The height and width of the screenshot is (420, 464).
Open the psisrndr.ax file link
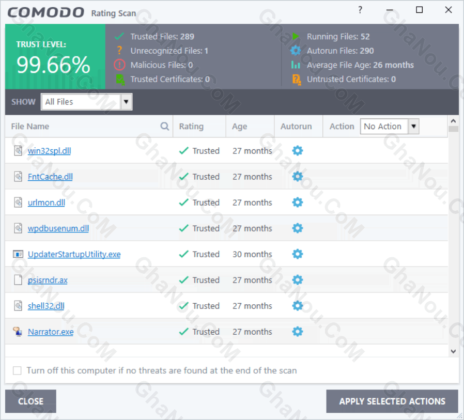pyautogui.click(x=48, y=280)
